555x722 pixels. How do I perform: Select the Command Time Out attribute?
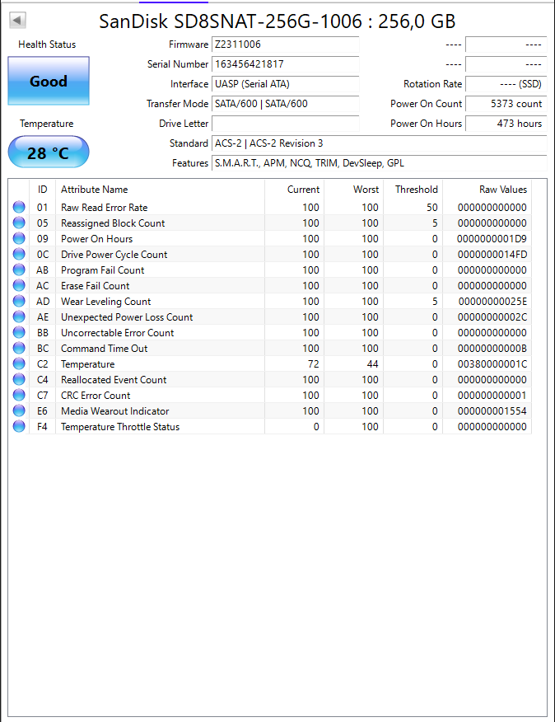pyautogui.click(x=104, y=349)
